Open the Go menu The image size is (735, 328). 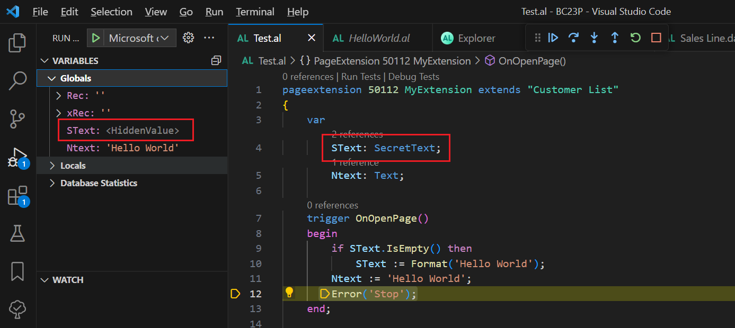[186, 12]
